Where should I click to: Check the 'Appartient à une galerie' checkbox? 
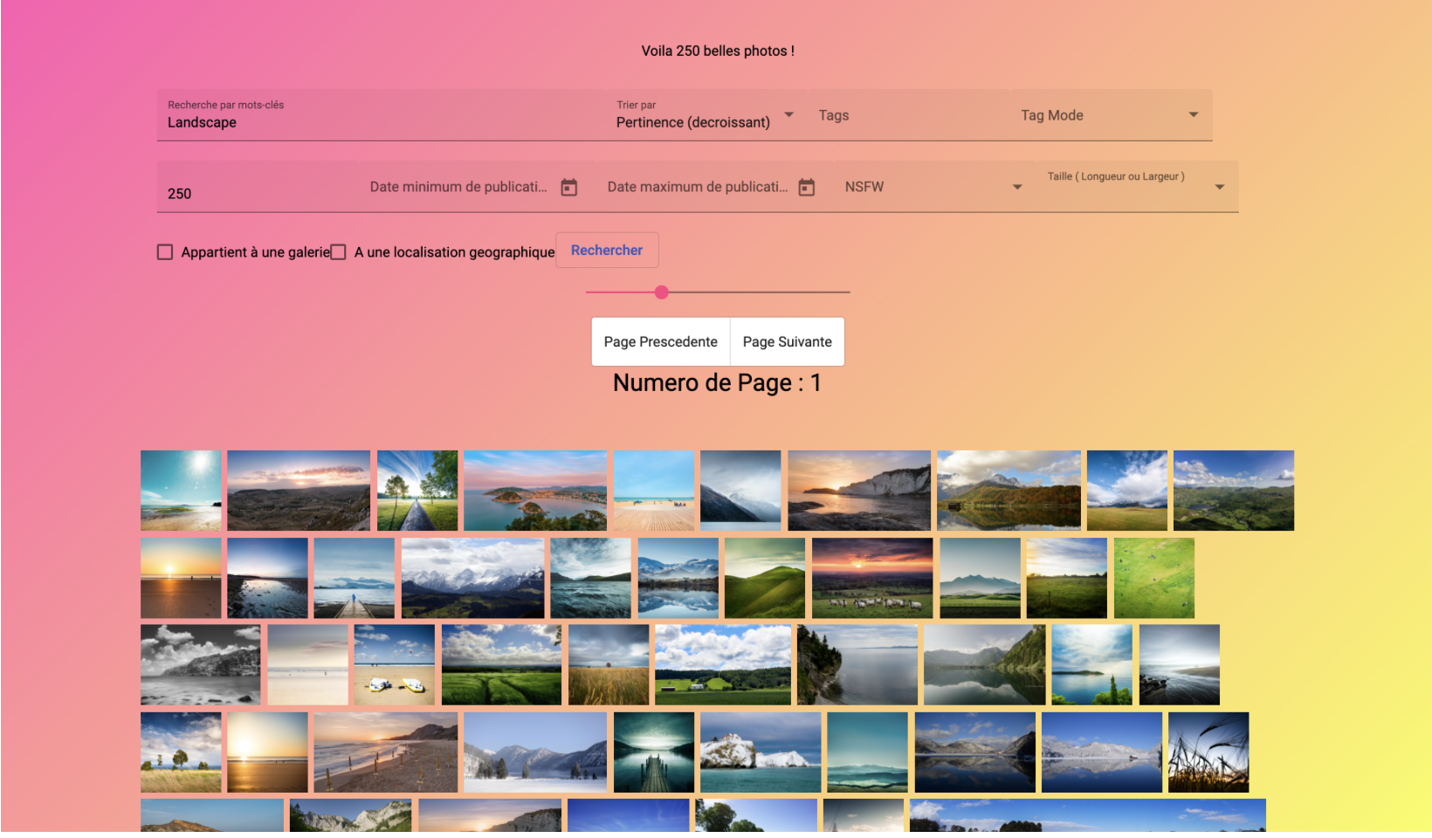(165, 252)
